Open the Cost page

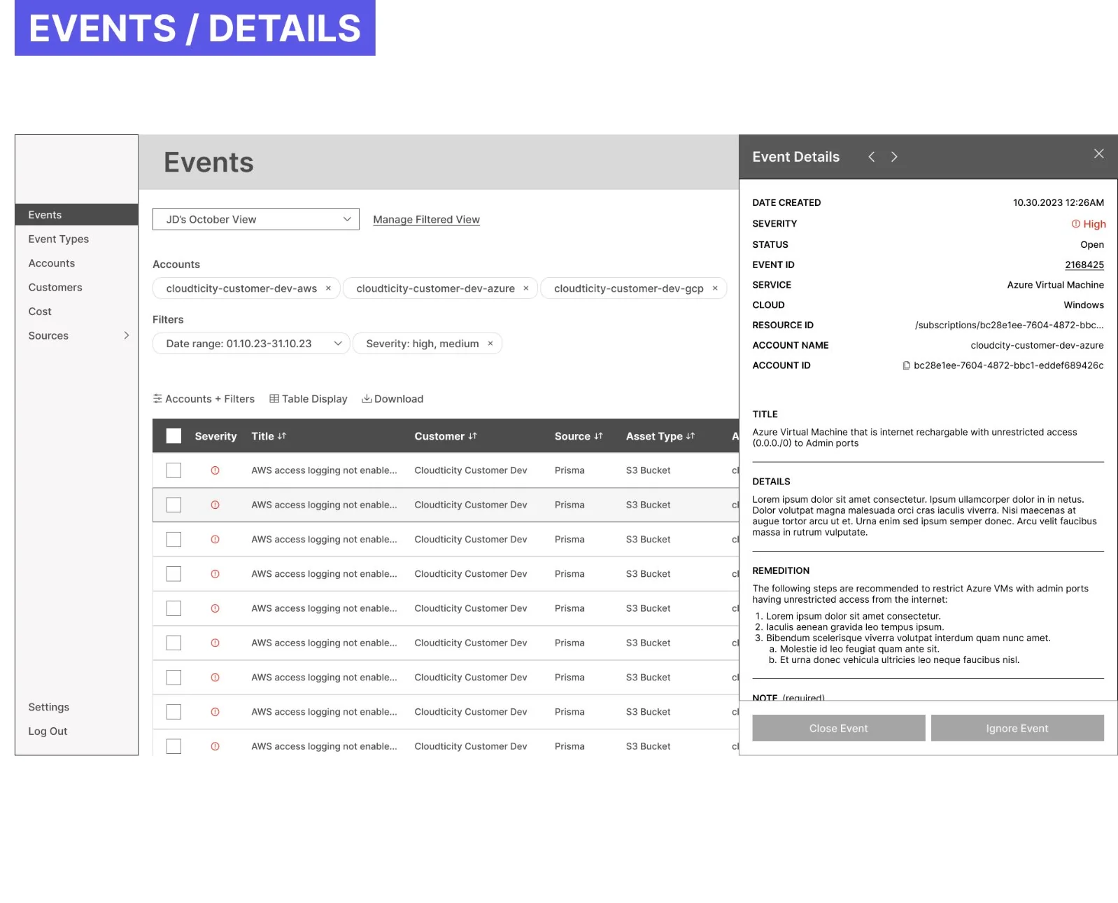(x=40, y=311)
